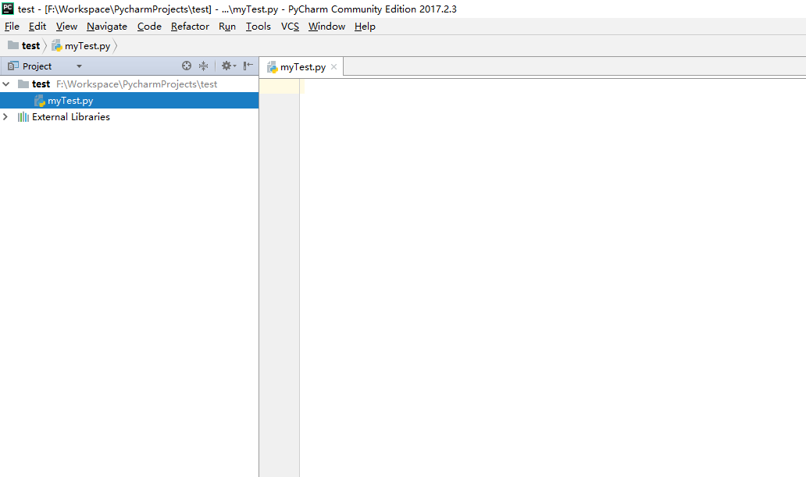Screen dimensions: 806x477
Task: Open the Navigate menu
Action: pos(106,27)
